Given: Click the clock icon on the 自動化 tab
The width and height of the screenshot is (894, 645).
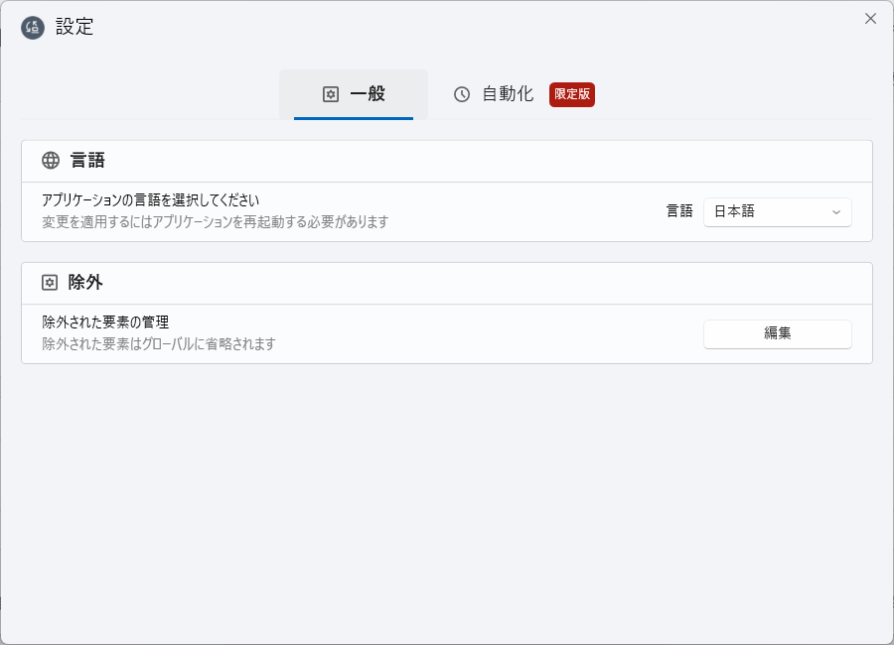Looking at the screenshot, I should click(462, 94).
